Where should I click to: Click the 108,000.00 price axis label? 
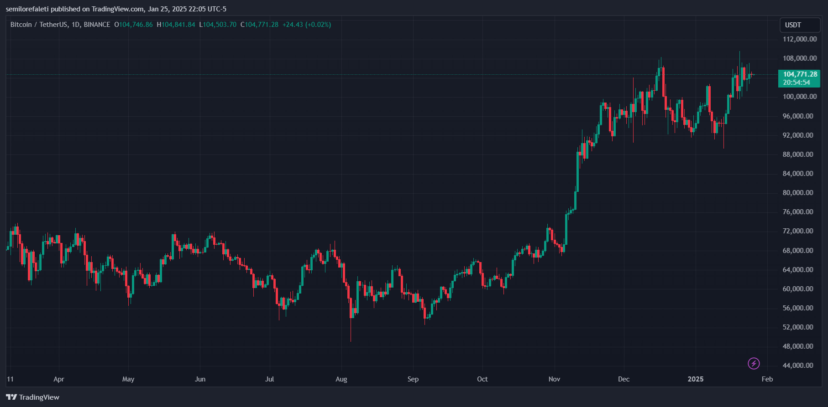click(800, 58)
